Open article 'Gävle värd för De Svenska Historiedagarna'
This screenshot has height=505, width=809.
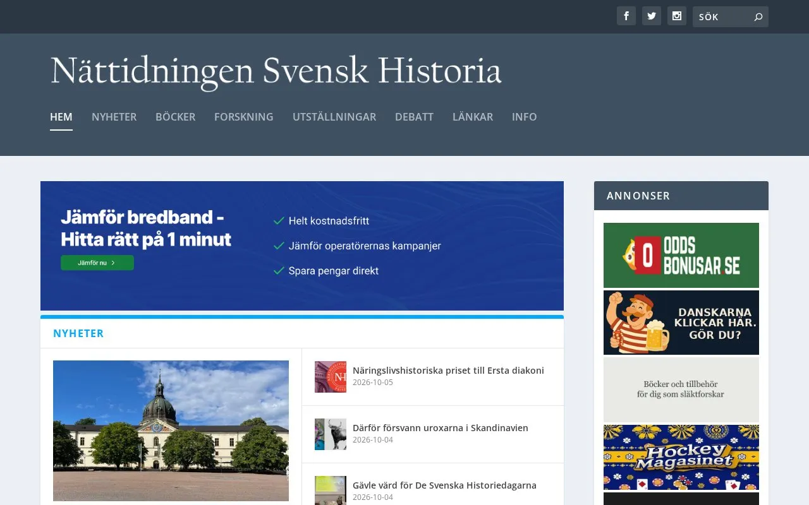[444, 485]
